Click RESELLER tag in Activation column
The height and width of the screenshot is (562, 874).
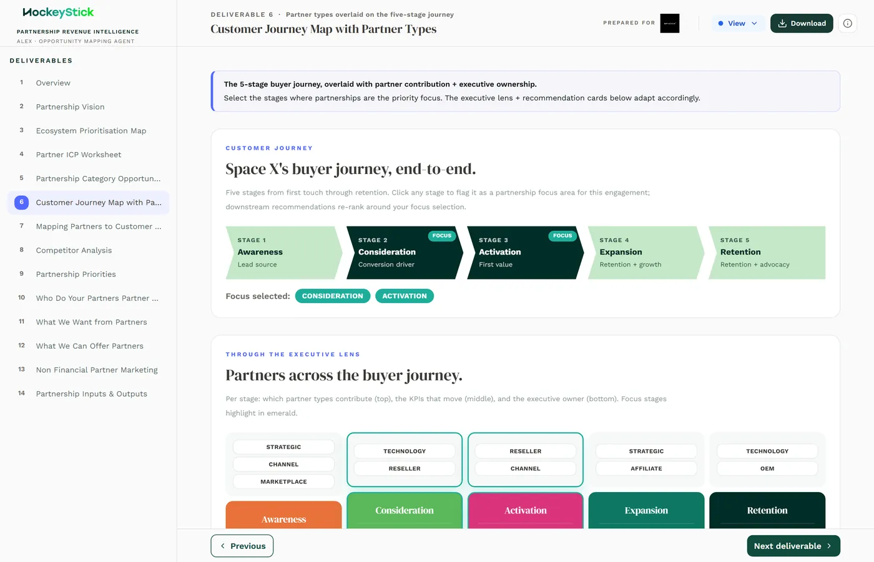coord(526,451)
